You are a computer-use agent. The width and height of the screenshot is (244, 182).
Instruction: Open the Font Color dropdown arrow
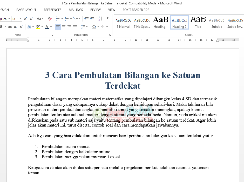(51, 26)
